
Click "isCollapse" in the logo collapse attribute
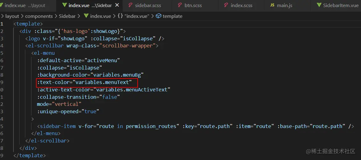[137, 38]
